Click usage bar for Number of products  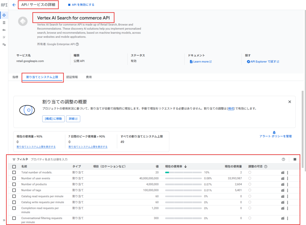183,184
